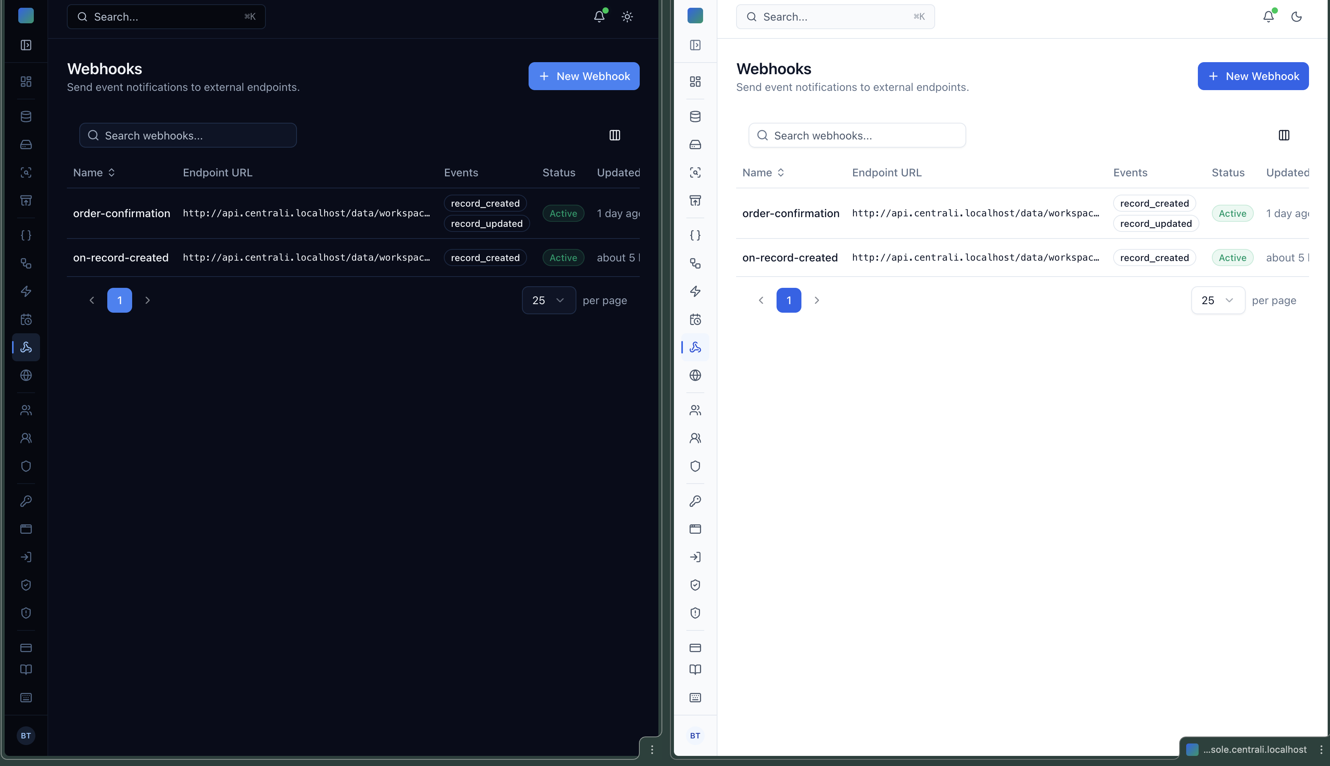The width and height of the screenshot is (1330, 766).
Task: Select the lightning bolt icon in dark sidebar
Action: (26, 291)
